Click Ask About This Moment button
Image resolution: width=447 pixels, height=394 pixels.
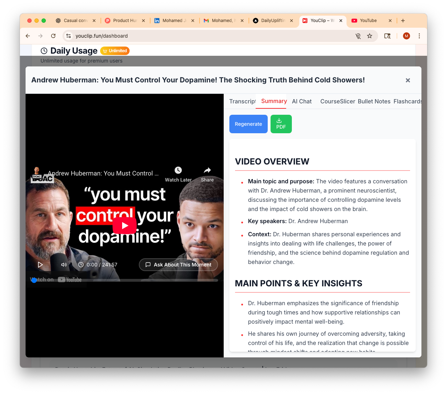178,265
